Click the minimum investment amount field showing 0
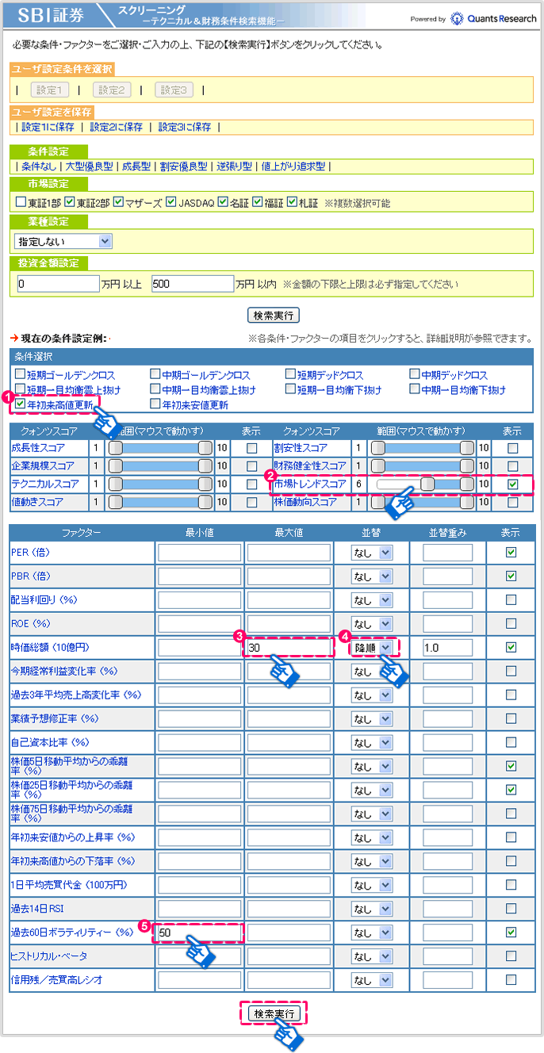The width and height of the screenshot is (544, 1053). pyautogui.click(x=57, y=283)
